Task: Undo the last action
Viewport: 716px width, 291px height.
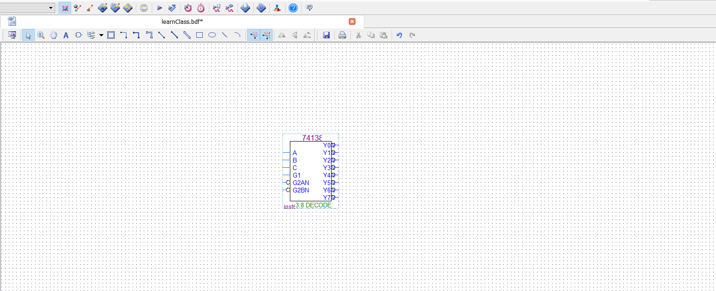Action: (x=399, y=35)
